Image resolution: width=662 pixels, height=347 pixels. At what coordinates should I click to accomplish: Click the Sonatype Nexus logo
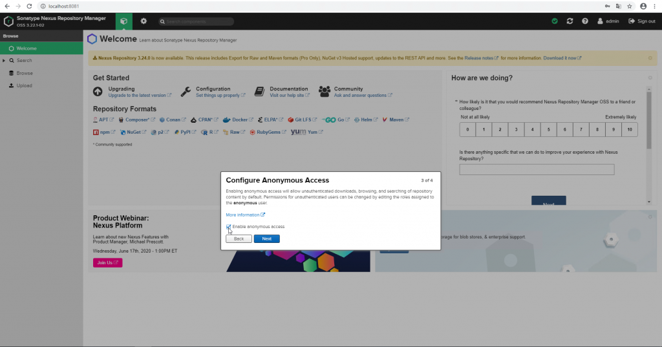pos(8,21)
